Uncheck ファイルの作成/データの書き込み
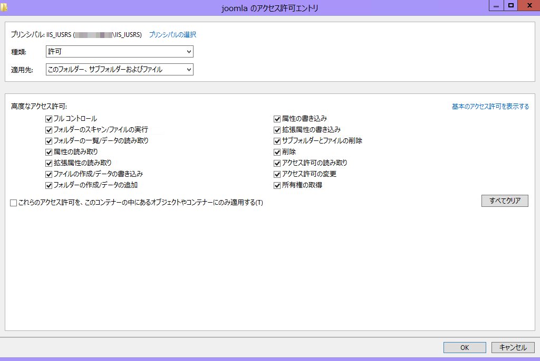The width and height of the screenshot is (540, 361). coord(49,174)
